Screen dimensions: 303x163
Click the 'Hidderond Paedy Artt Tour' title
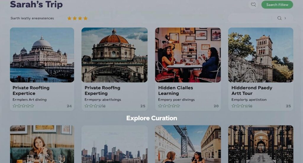(252, 90)
